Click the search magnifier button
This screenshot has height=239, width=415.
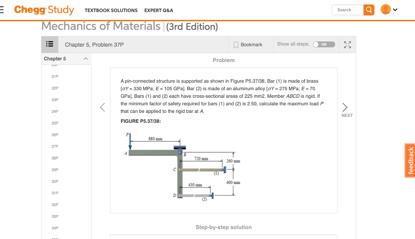[x=368, y=10]
